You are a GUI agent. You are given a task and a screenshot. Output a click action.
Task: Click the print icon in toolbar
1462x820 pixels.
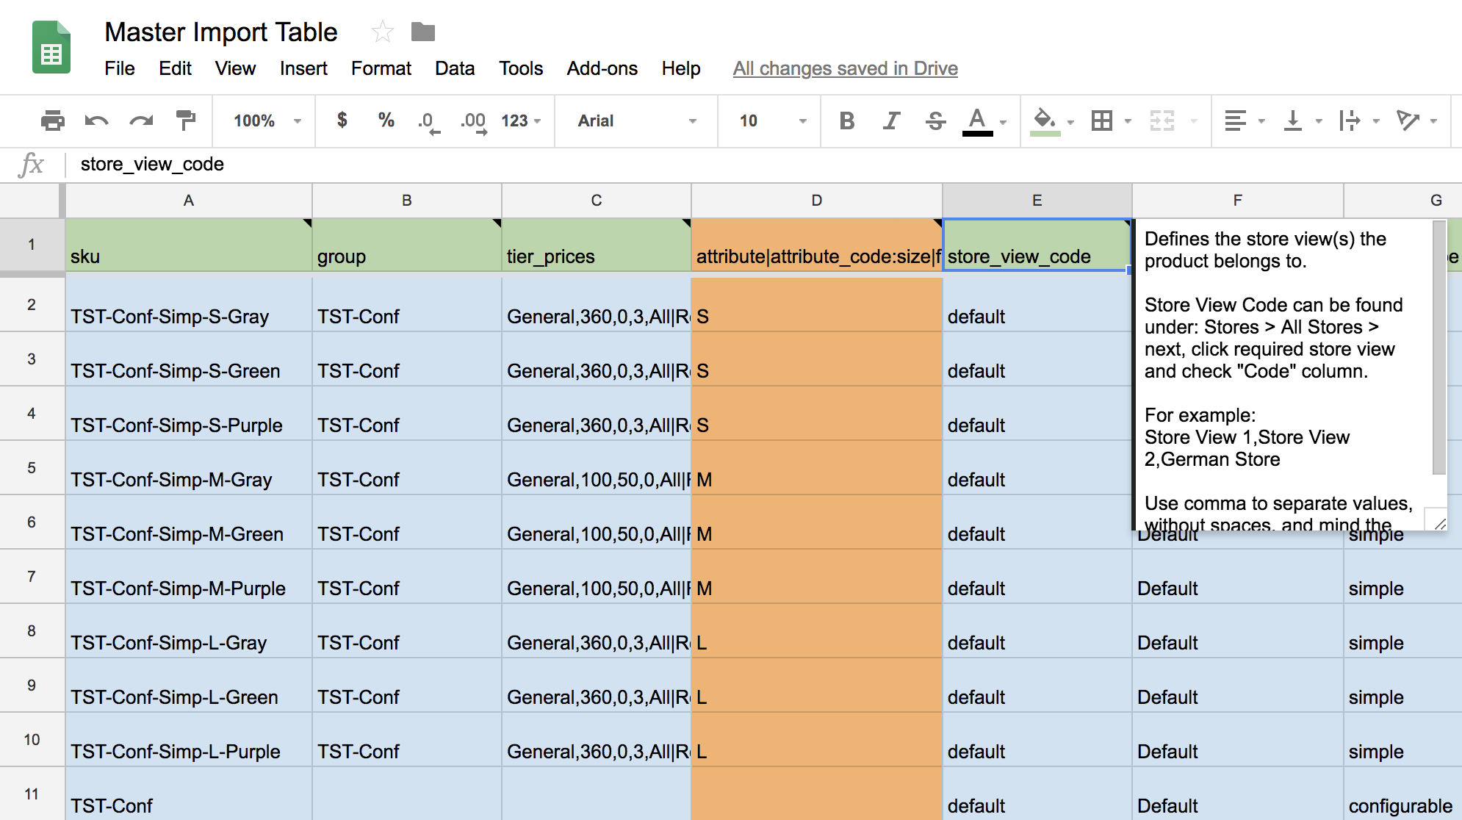coord(52,121)
